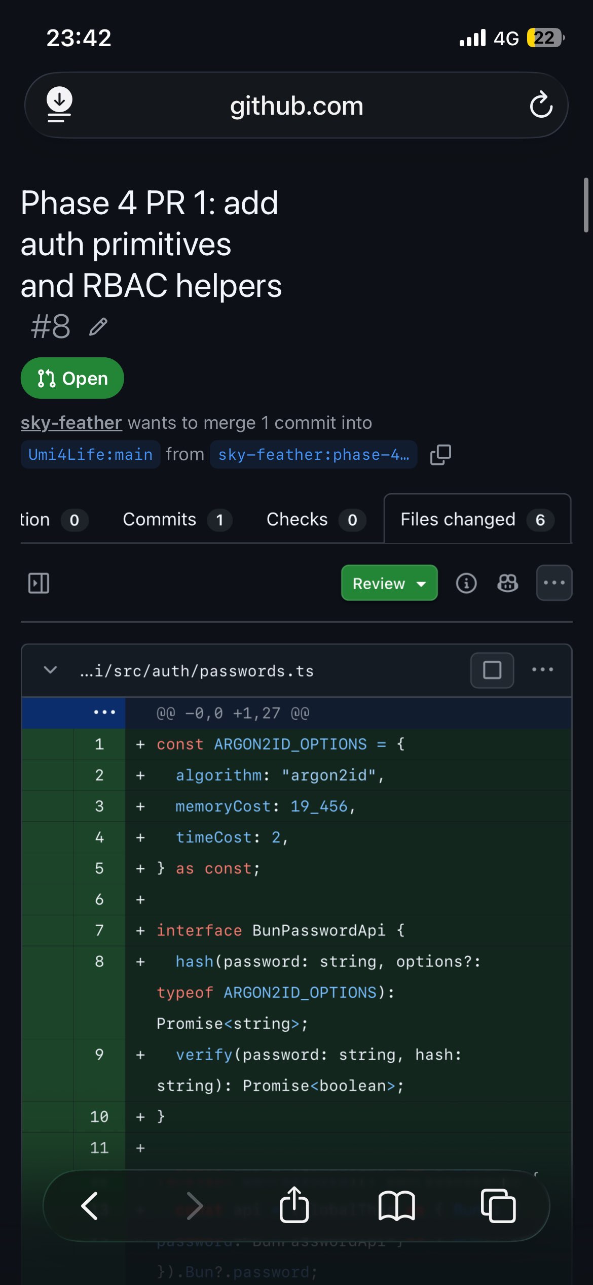Image resolution: width=593 pixels, height=1285 pixels.
Task: Go forward with Safari forward arrow
Action: tap(195, 1206)
